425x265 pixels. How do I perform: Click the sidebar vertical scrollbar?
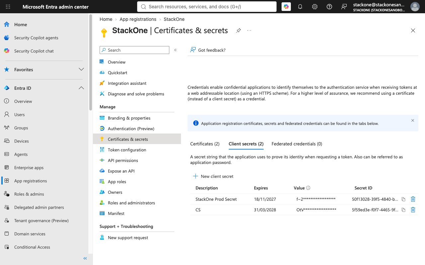91,63
